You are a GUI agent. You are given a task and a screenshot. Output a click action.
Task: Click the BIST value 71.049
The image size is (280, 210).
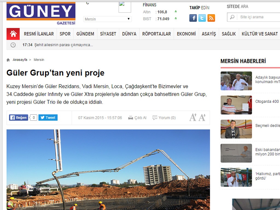pyautogui.click(x=163, y=19)
